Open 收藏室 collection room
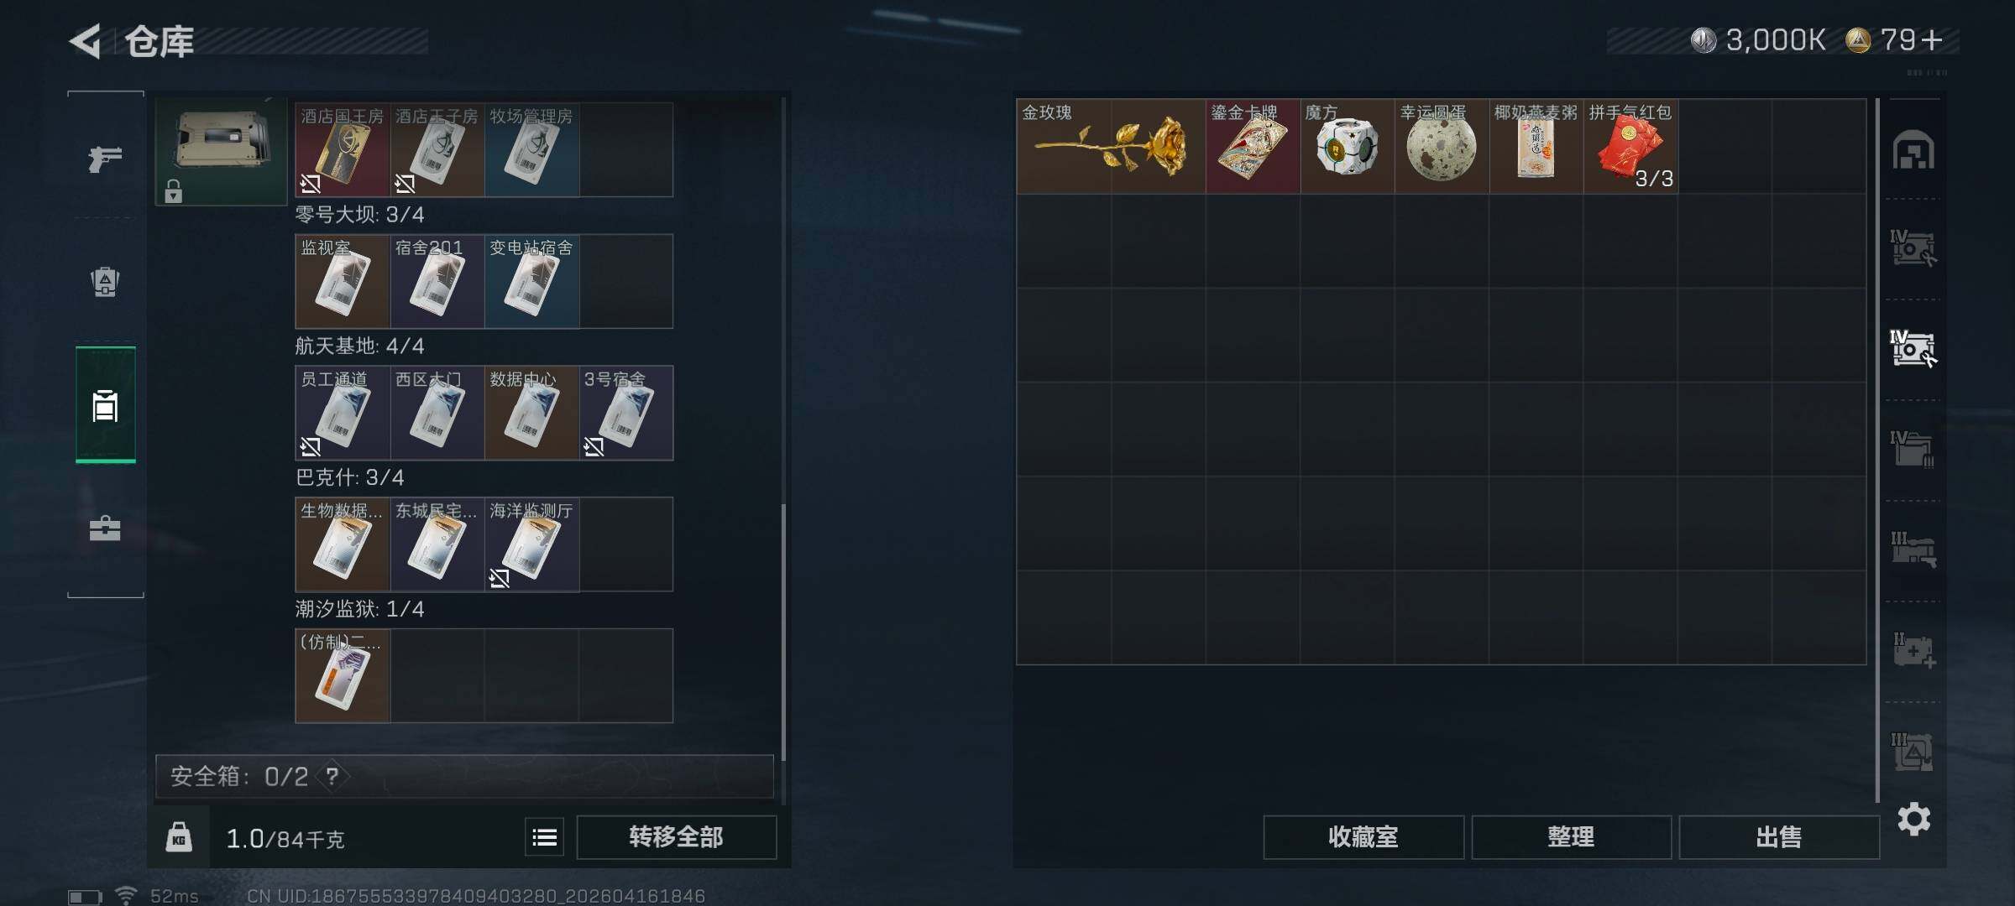 1363,837
